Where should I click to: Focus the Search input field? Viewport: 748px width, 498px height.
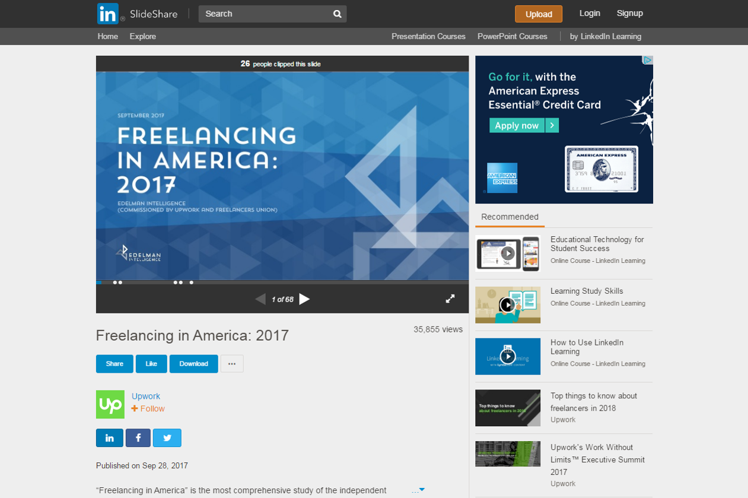[x=265, y=14]
